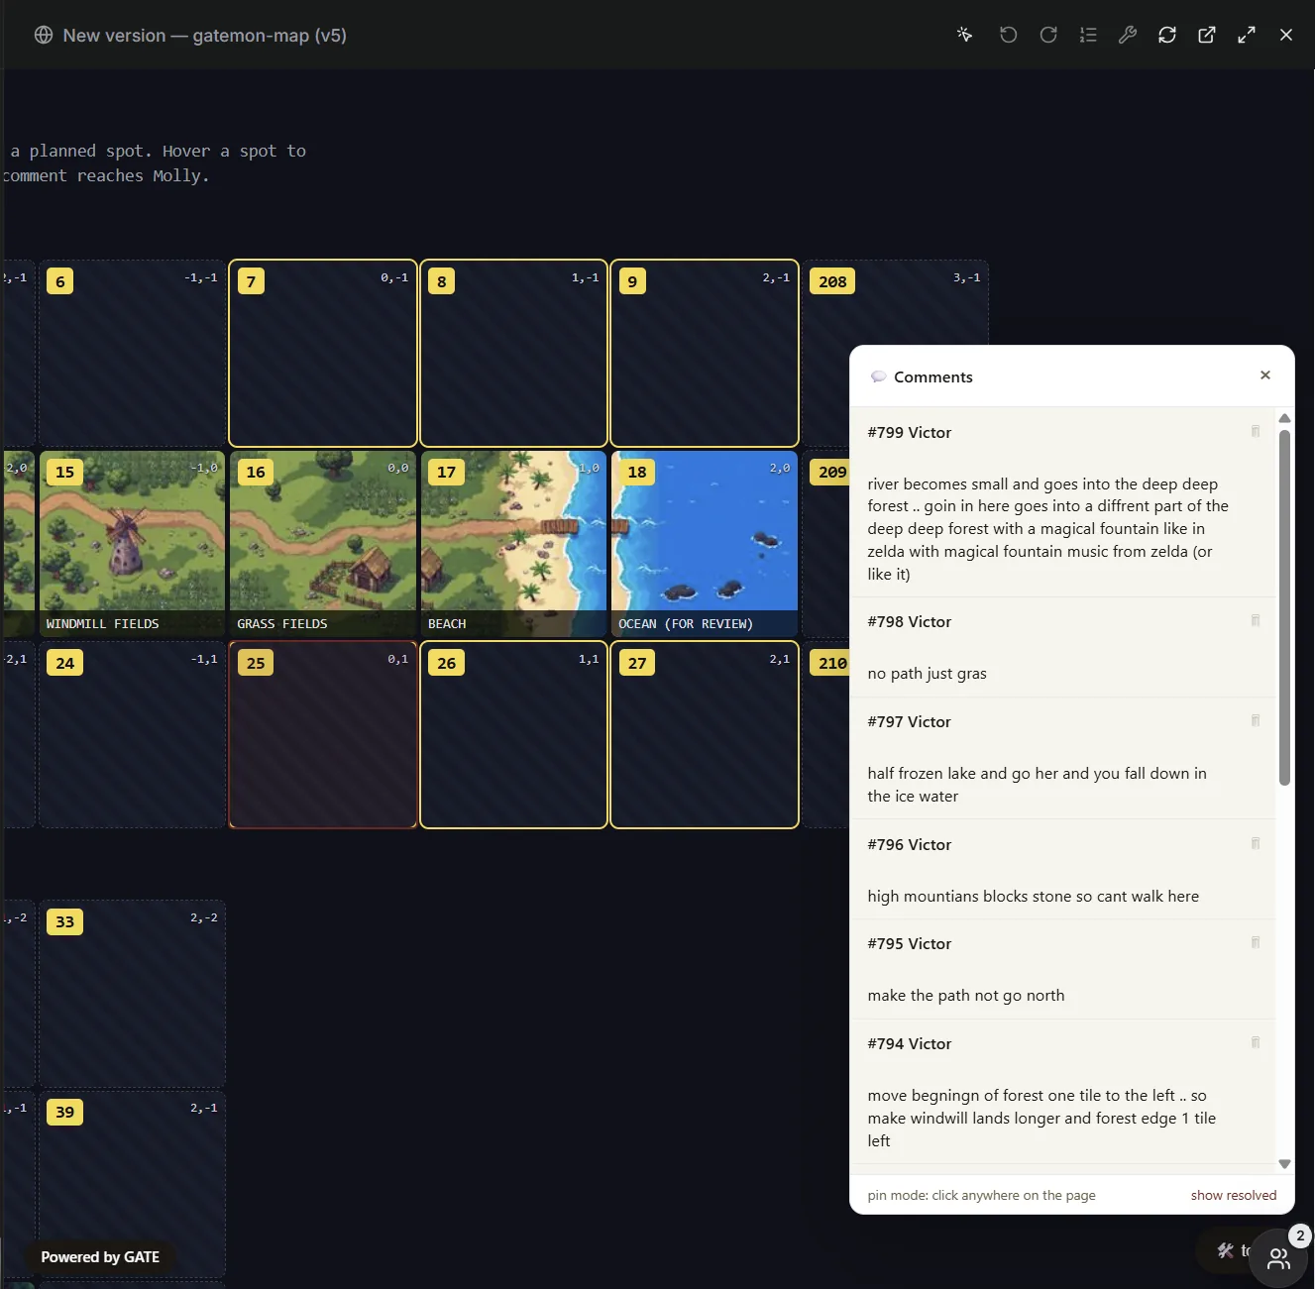Viewport: 1315px width, 1289px height.
Task: Open the users icon with badge 2
Action: pyautogui.click(x=1279, y=1258)
